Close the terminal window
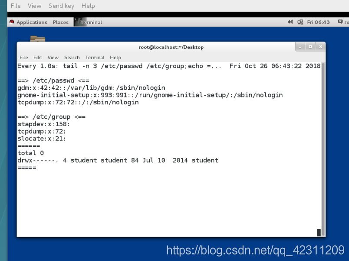This screenshot has width=349, height=261. (320, 47)
